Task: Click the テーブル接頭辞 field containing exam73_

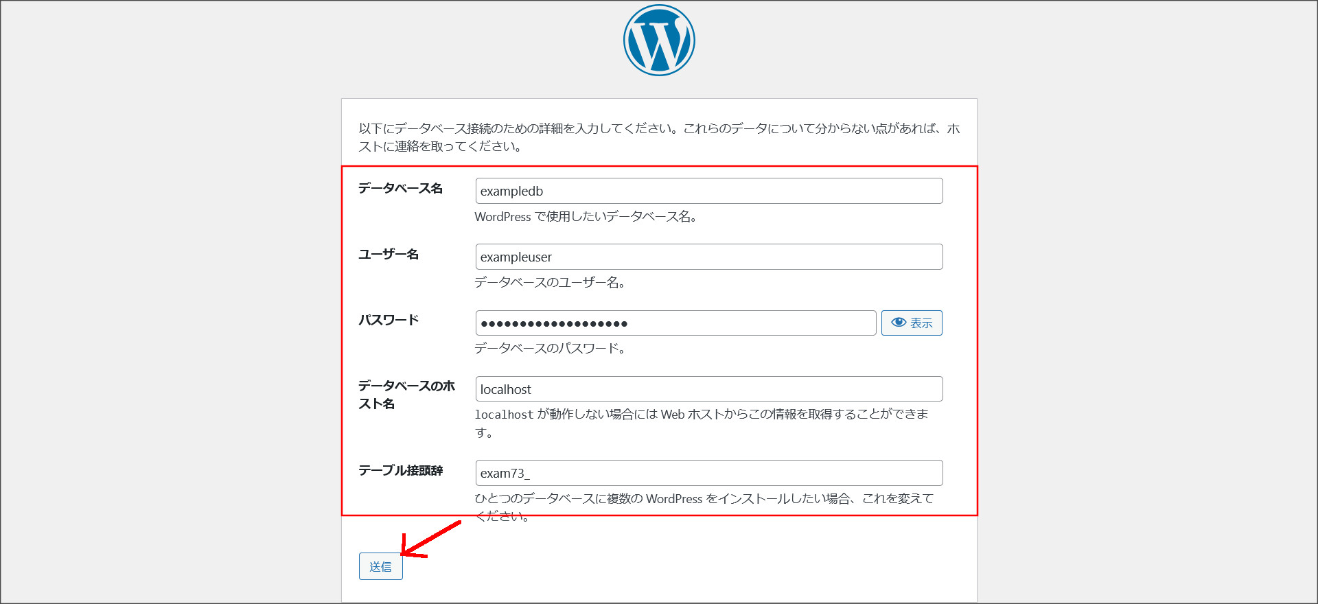Action: [708, 474]
